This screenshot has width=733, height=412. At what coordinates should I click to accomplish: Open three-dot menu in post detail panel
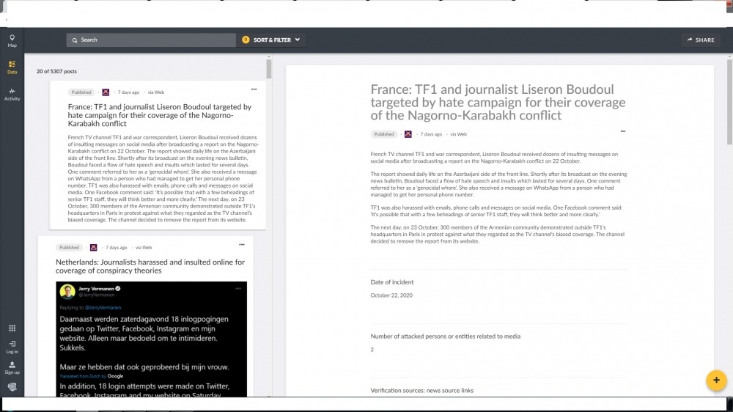pos(622,131)
